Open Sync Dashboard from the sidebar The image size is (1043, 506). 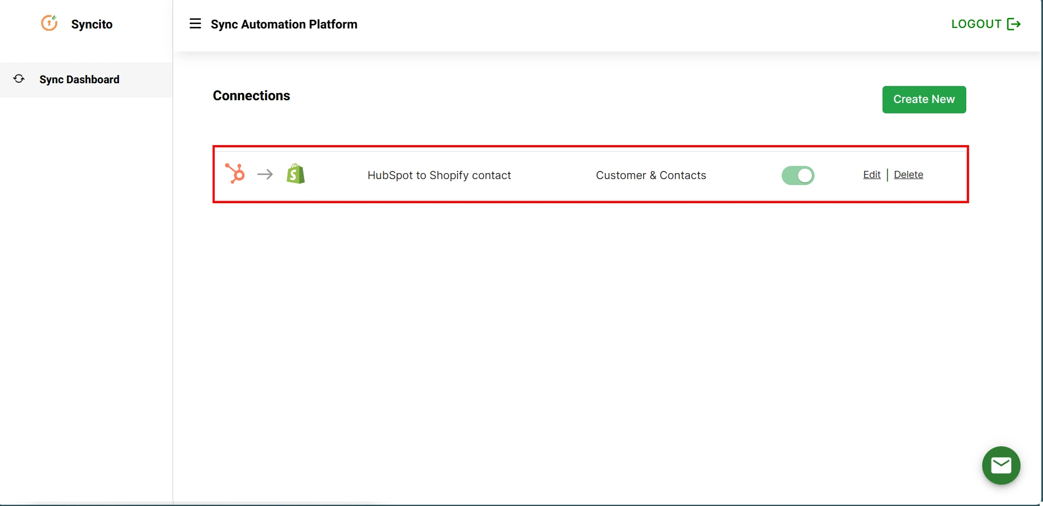pyautogui.click(x=79, y=79)
